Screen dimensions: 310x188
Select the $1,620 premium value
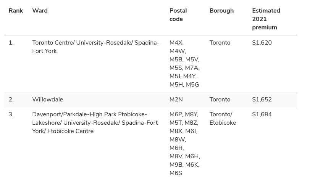[262, 43]
